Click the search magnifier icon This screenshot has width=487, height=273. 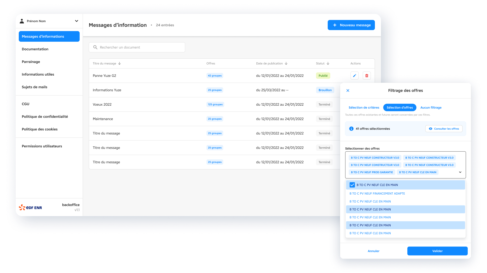[x=95, y=47]
